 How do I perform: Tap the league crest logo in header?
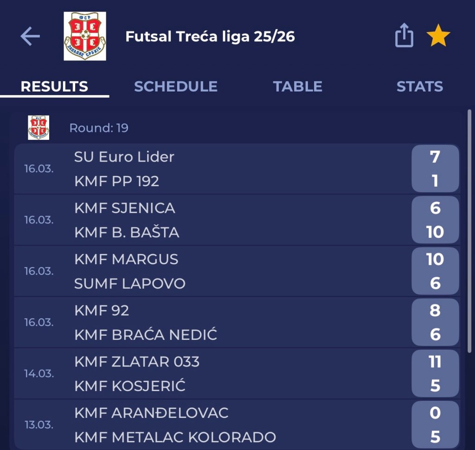click(x=85, y=36)
